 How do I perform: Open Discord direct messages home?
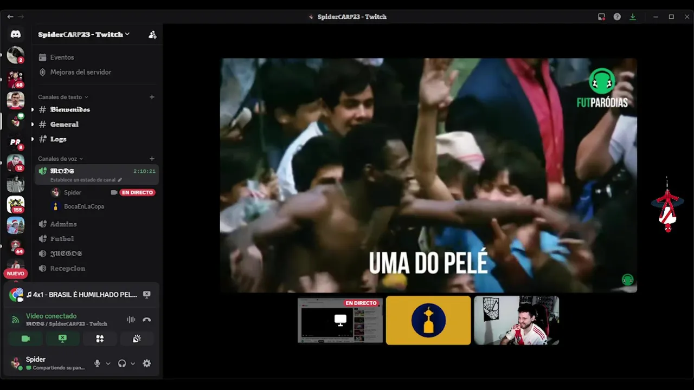[16, 34]
